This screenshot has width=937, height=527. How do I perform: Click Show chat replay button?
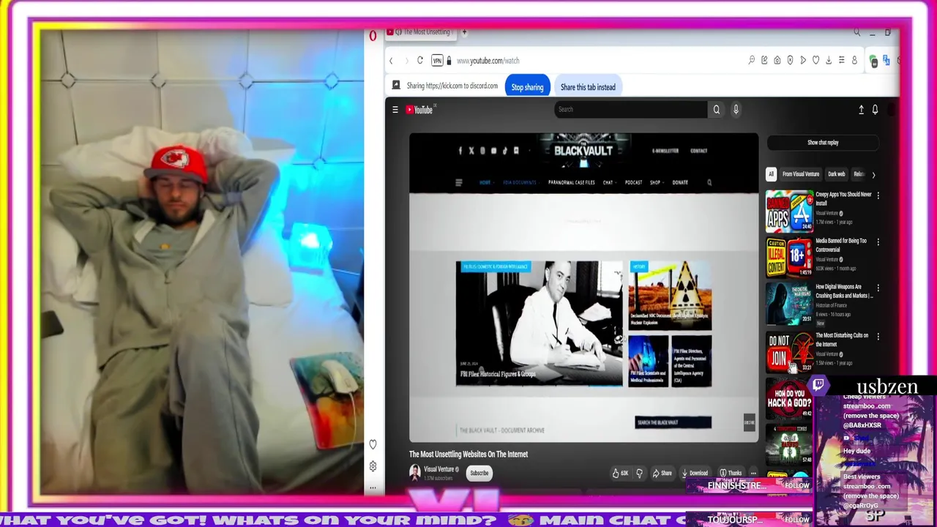point(823,143)
